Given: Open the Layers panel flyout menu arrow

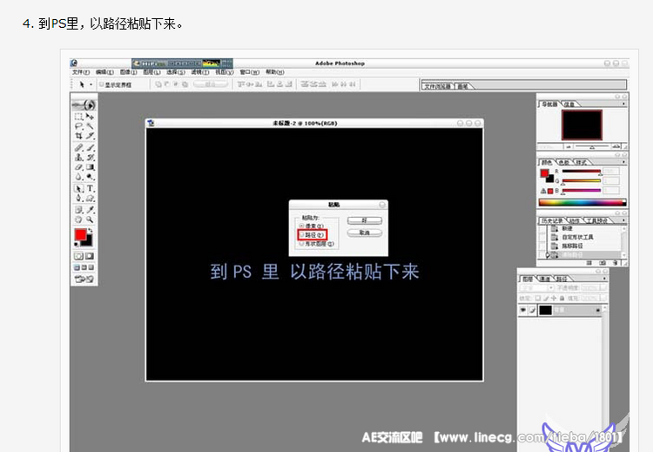Looking at the screenshot, I should [x=604, y=279].
